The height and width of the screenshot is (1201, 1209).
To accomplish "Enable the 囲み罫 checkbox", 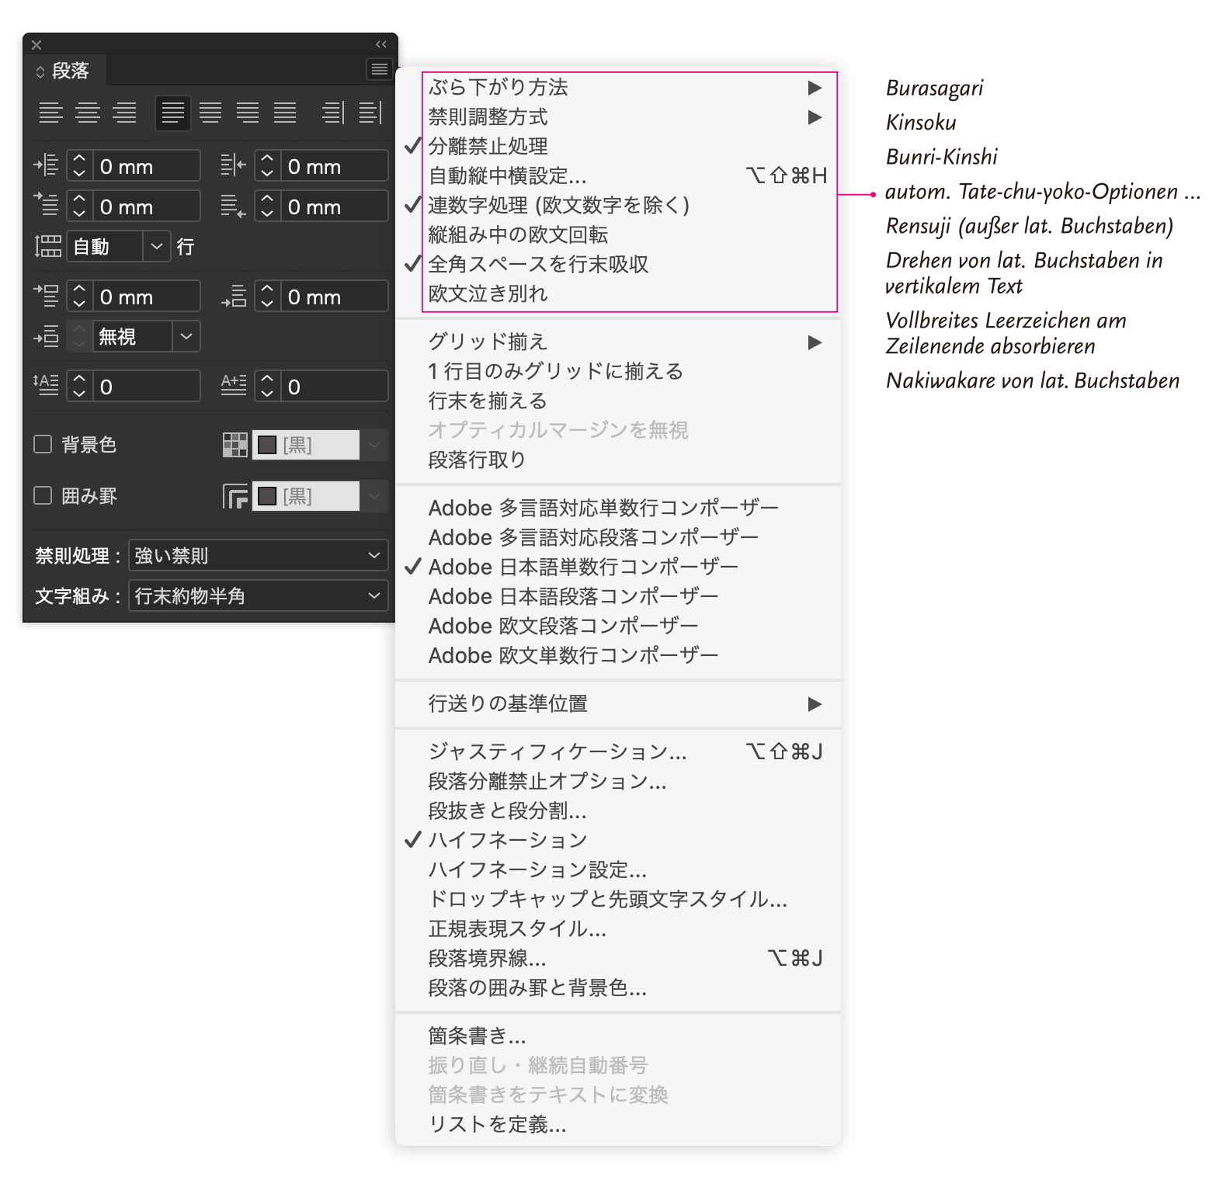I will pyautogui.click(x=43, y=495).
